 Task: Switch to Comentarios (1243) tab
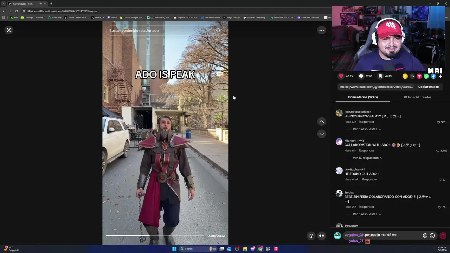click(363, 97)
